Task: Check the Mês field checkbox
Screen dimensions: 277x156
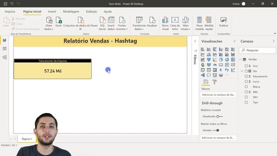Action: [246, 92]
